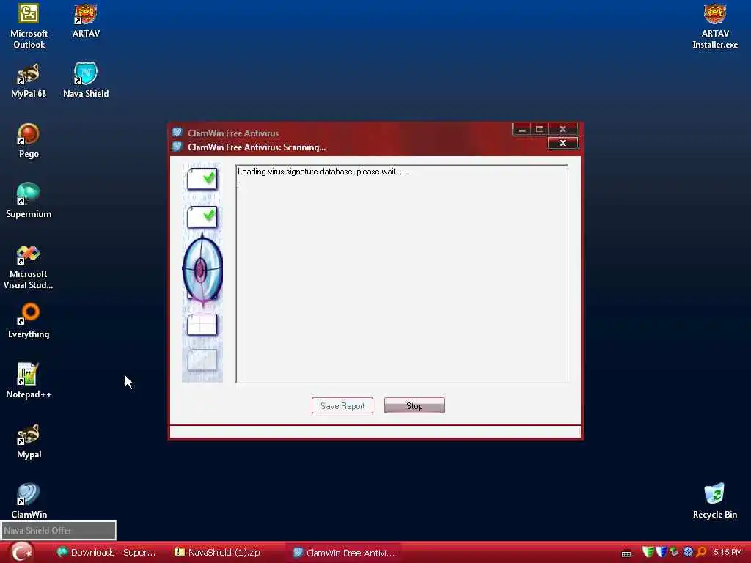The image size is (751, 563).
Task: Click the Start button on the taskbar
Action: pos(21,552)
